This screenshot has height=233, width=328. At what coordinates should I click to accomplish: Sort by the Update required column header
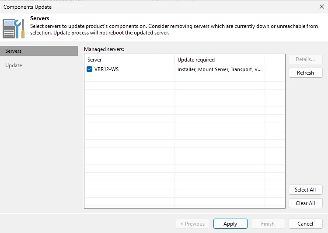pos(220,60)
